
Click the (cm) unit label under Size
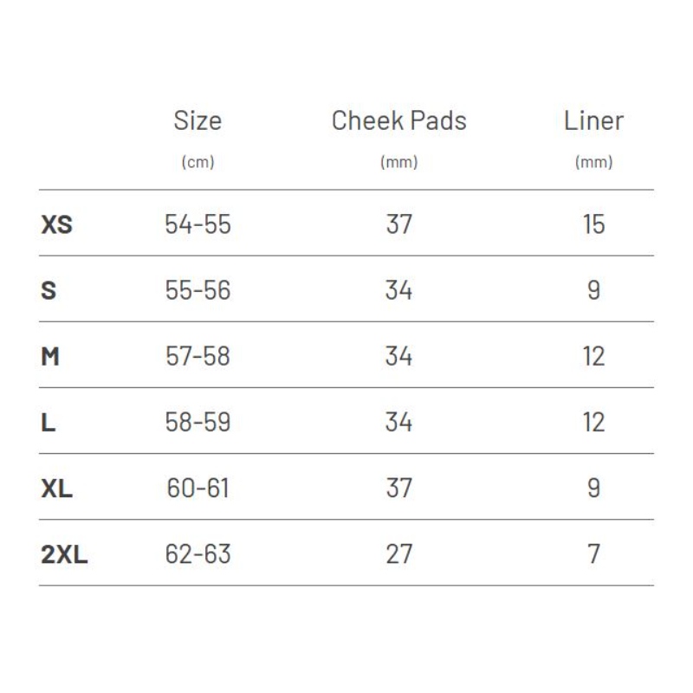tap(198, 162)
